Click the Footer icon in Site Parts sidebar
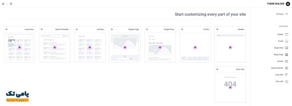This screenshot has width=292, height=106. 287,41
